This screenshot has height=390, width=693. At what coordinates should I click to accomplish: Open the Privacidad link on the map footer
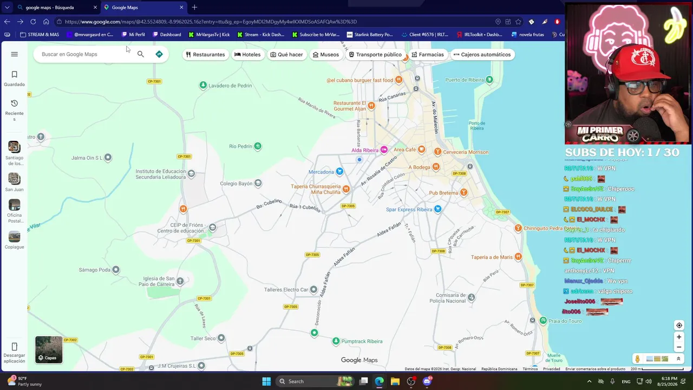click(552, 369)
